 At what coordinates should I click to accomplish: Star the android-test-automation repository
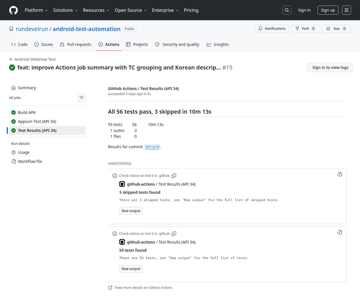click(337, 29)
